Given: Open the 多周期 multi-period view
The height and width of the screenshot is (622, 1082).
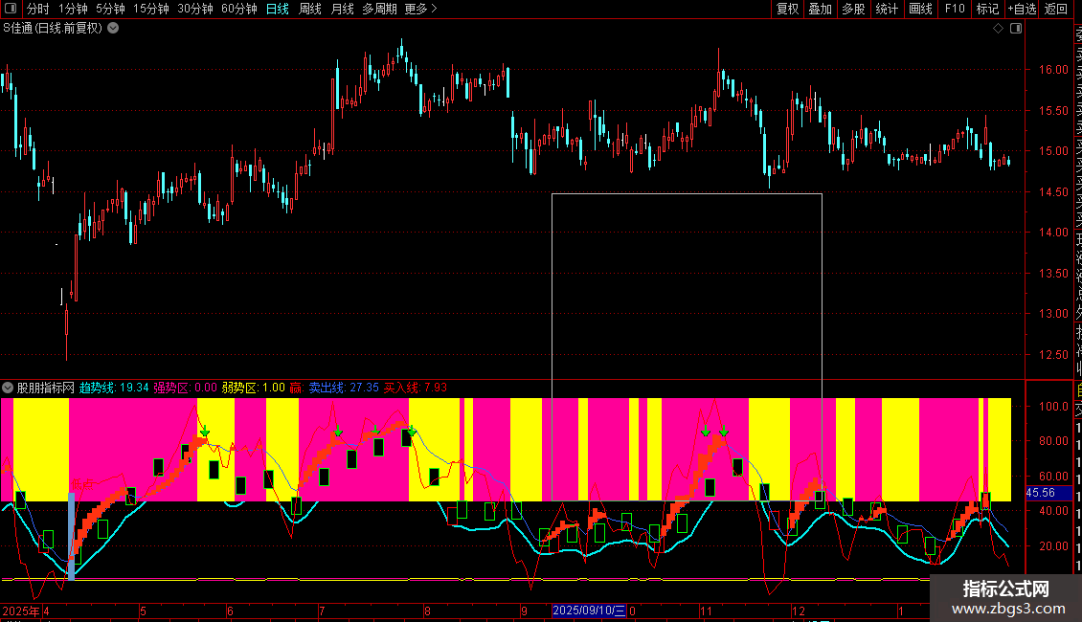Looking at the screenshot, I should pos(379,9).
